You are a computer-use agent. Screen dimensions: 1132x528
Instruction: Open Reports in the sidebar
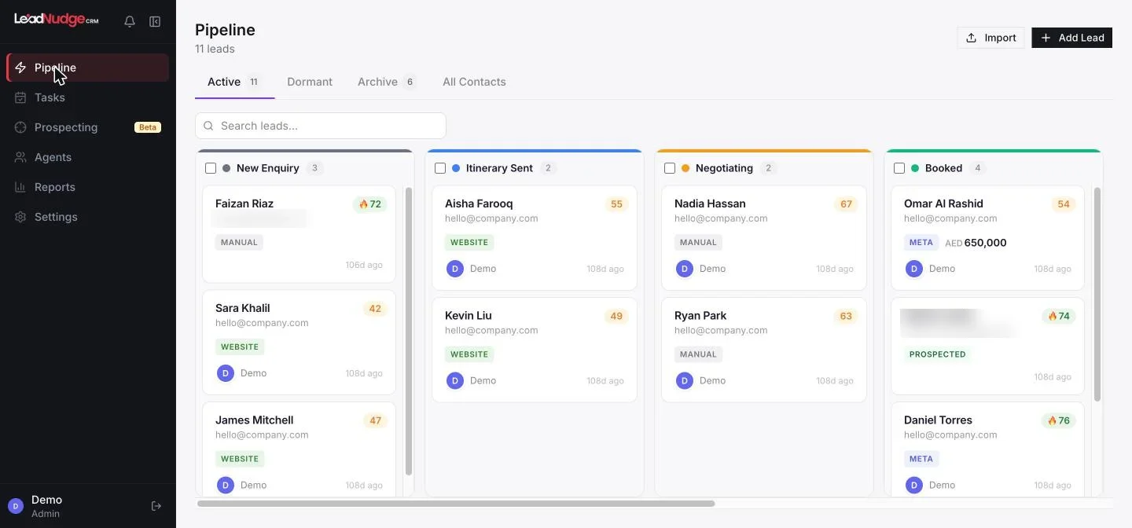[x=88, y=187]
